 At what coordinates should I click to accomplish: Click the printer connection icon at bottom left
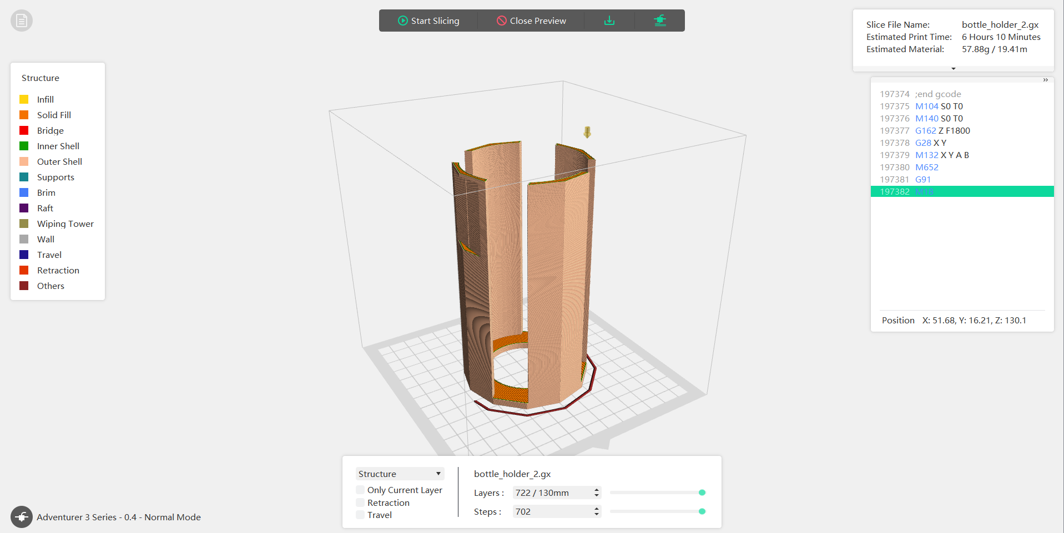(x=22, y=517)
